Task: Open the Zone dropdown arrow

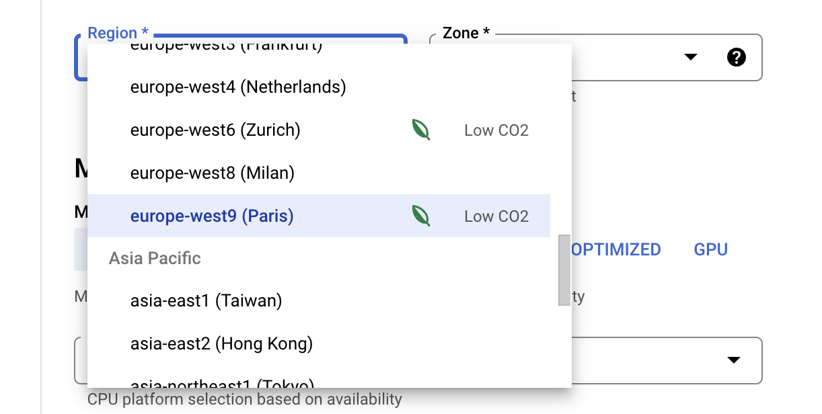Action: coord(690,58)
